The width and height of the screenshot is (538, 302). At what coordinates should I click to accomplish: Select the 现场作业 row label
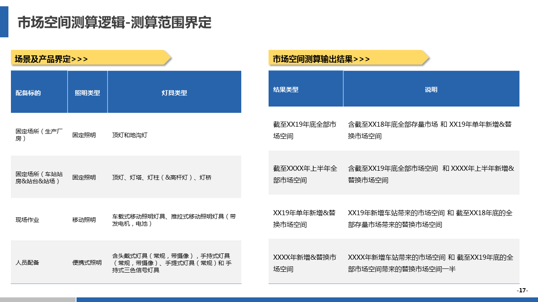[x=27, y=220]
